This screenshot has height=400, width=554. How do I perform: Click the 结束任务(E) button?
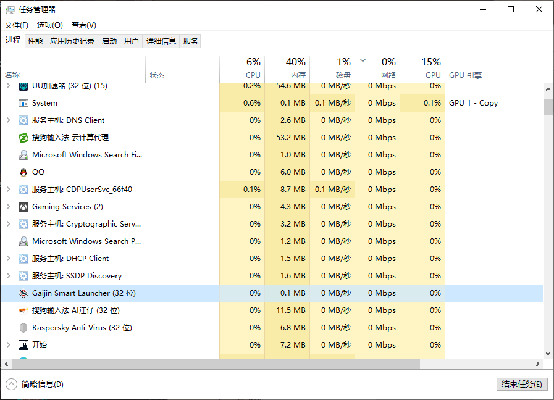[x=522, y=384]
